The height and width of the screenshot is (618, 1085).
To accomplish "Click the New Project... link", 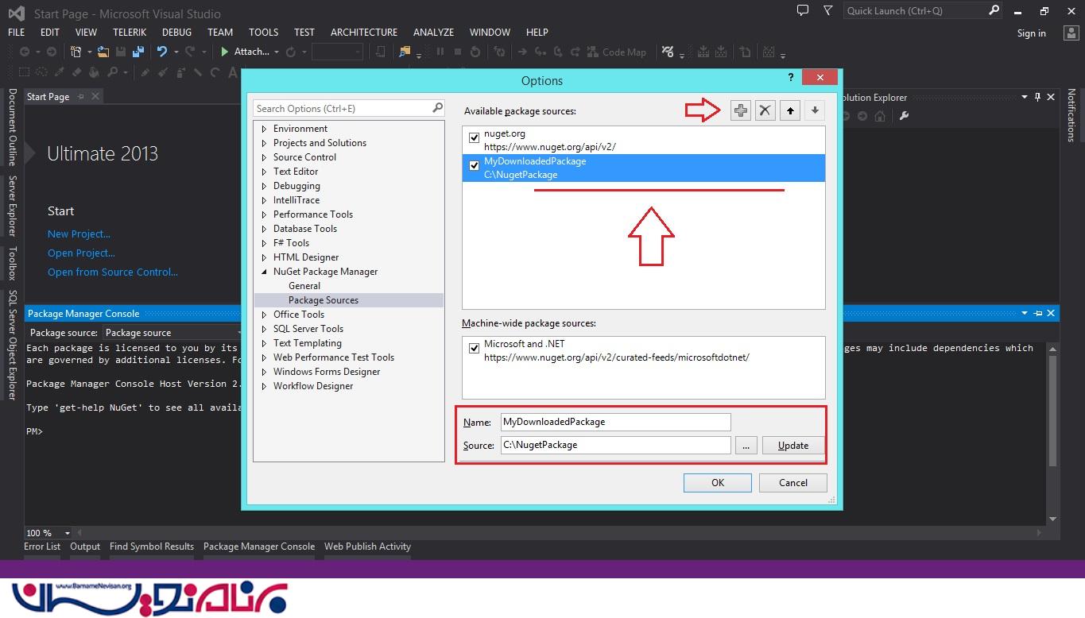I will coord(79,234).
